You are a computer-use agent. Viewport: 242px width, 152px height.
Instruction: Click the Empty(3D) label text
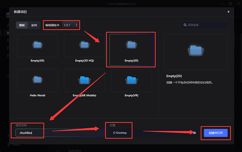click(38, 60)
